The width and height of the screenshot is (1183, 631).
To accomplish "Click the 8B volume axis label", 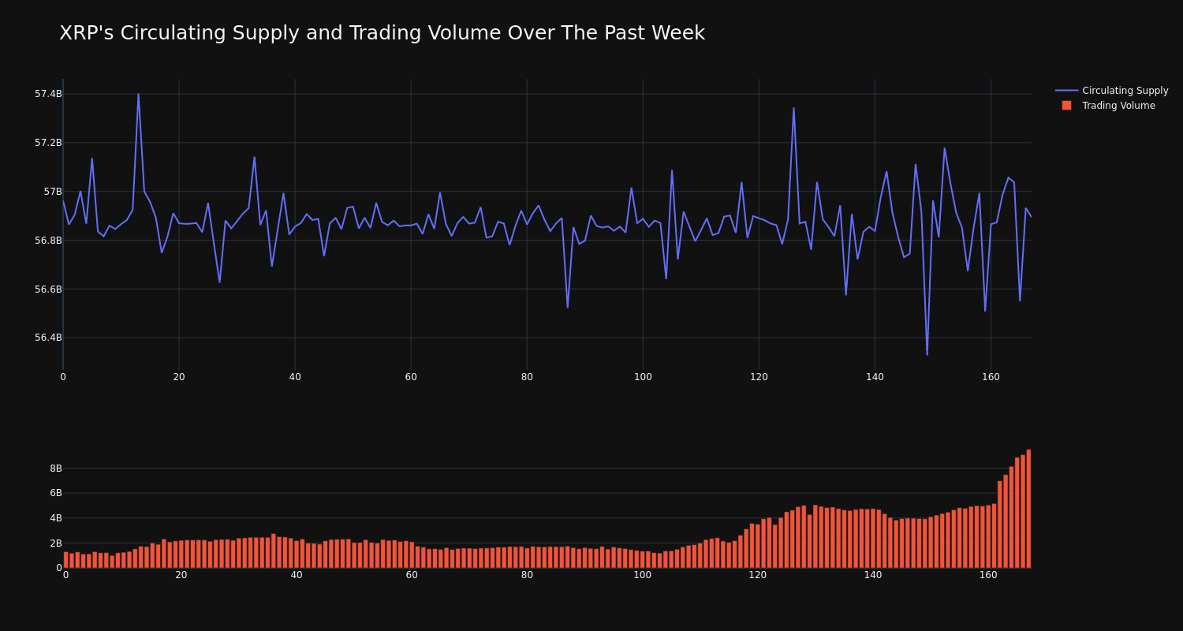I will (55, 469).
